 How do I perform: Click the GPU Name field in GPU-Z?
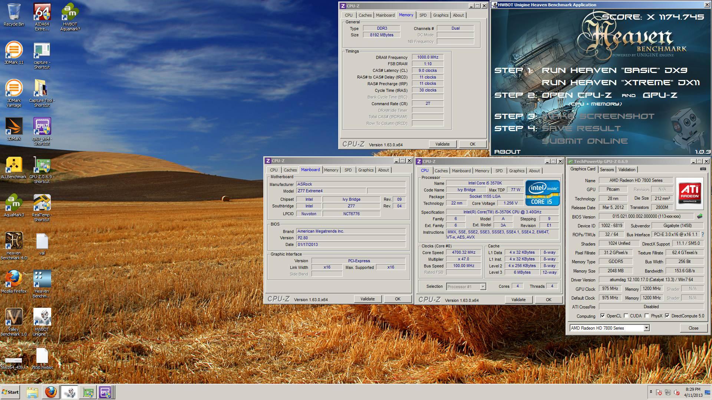coord(636,180)
